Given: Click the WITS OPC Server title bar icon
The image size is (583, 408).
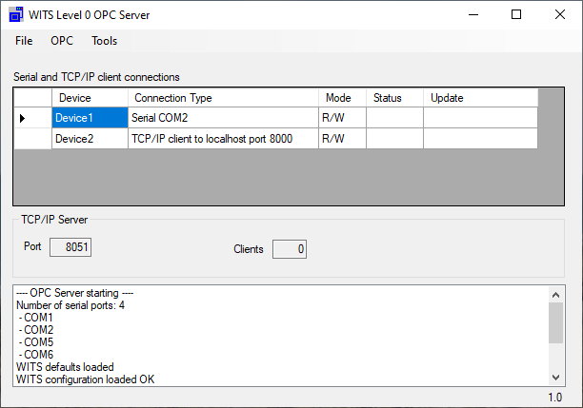Looking at the screenshot, I should (16, 15).
